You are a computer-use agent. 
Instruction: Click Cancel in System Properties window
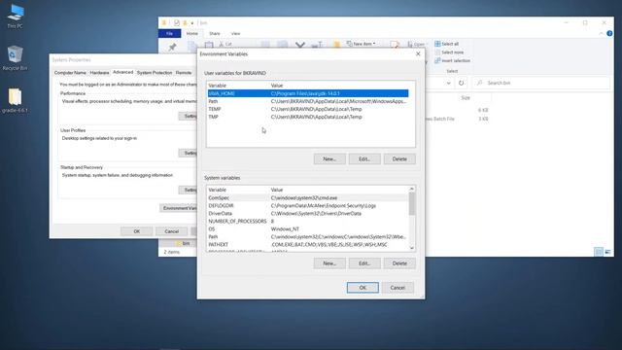(x=171, y=231)
